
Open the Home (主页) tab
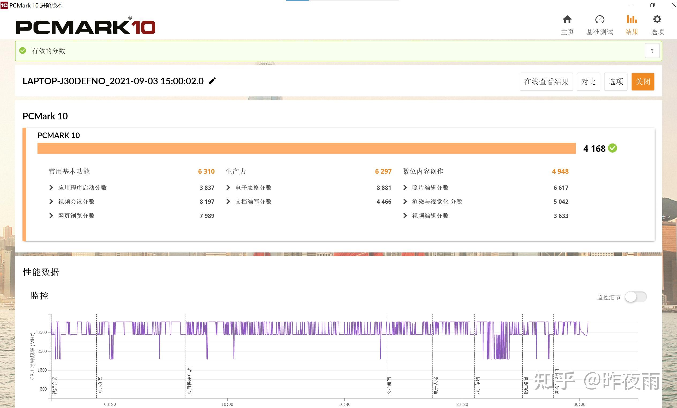pyautogui.click(x=567, y=25)
